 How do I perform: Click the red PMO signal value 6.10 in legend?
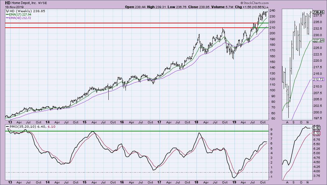(x=52, y=126)
